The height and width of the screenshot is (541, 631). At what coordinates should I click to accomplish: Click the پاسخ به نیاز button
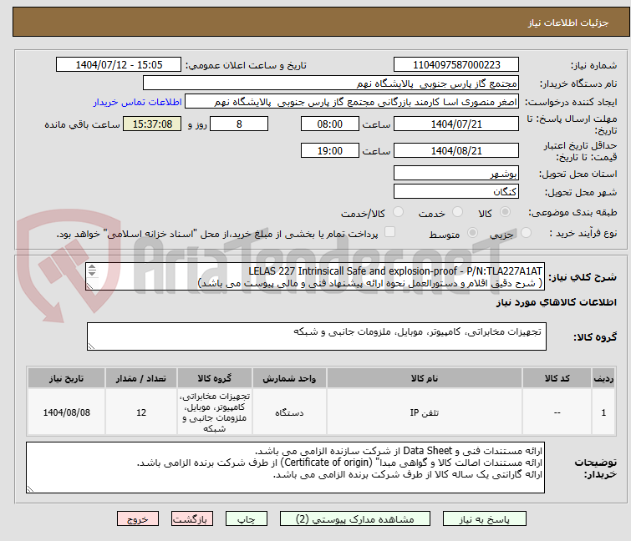[x=484, y=518]
